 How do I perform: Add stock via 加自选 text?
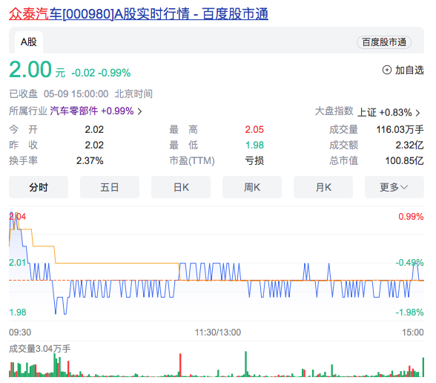coord(409,70)
